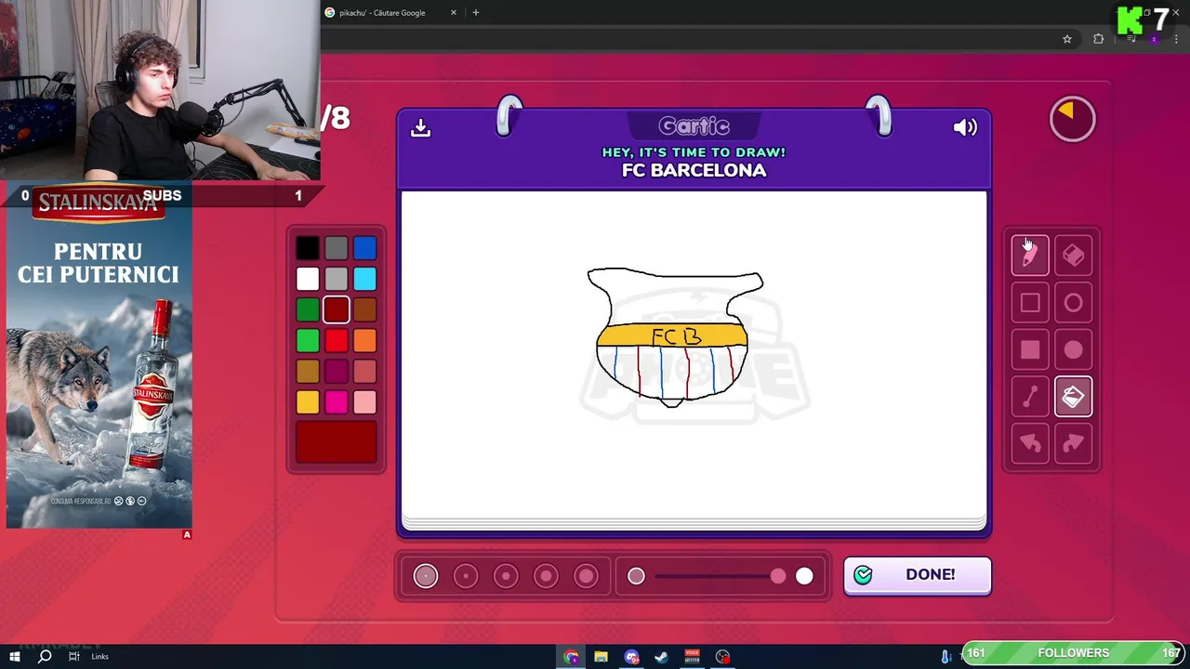Pick the light gray color swatch

click(x=337, y=279)
